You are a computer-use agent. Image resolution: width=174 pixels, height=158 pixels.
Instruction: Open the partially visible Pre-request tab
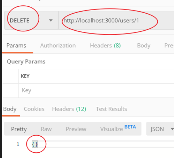click(169, 46)
